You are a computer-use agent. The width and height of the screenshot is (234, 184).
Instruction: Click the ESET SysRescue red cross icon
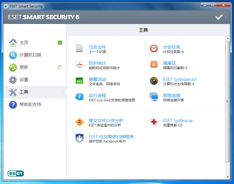[x=154, y=122]
